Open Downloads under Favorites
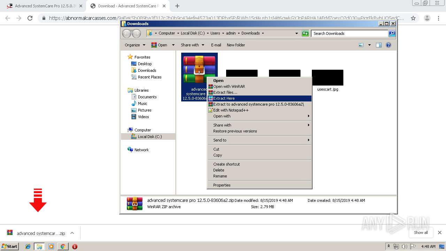Viewport: 446px width, 251px height. (x=147, y=70)
